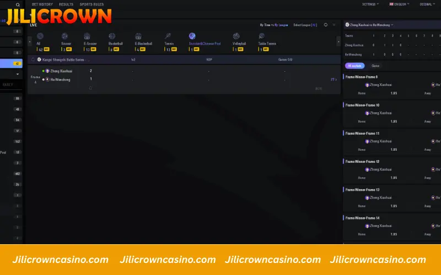Bet Home 1.85 on Frame 13 winner
441x275 pixels.
(x=394, y=206)
